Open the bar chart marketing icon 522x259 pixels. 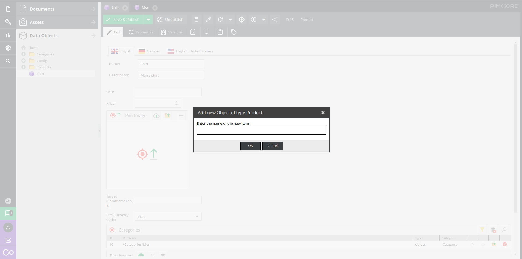click(8, 35)
